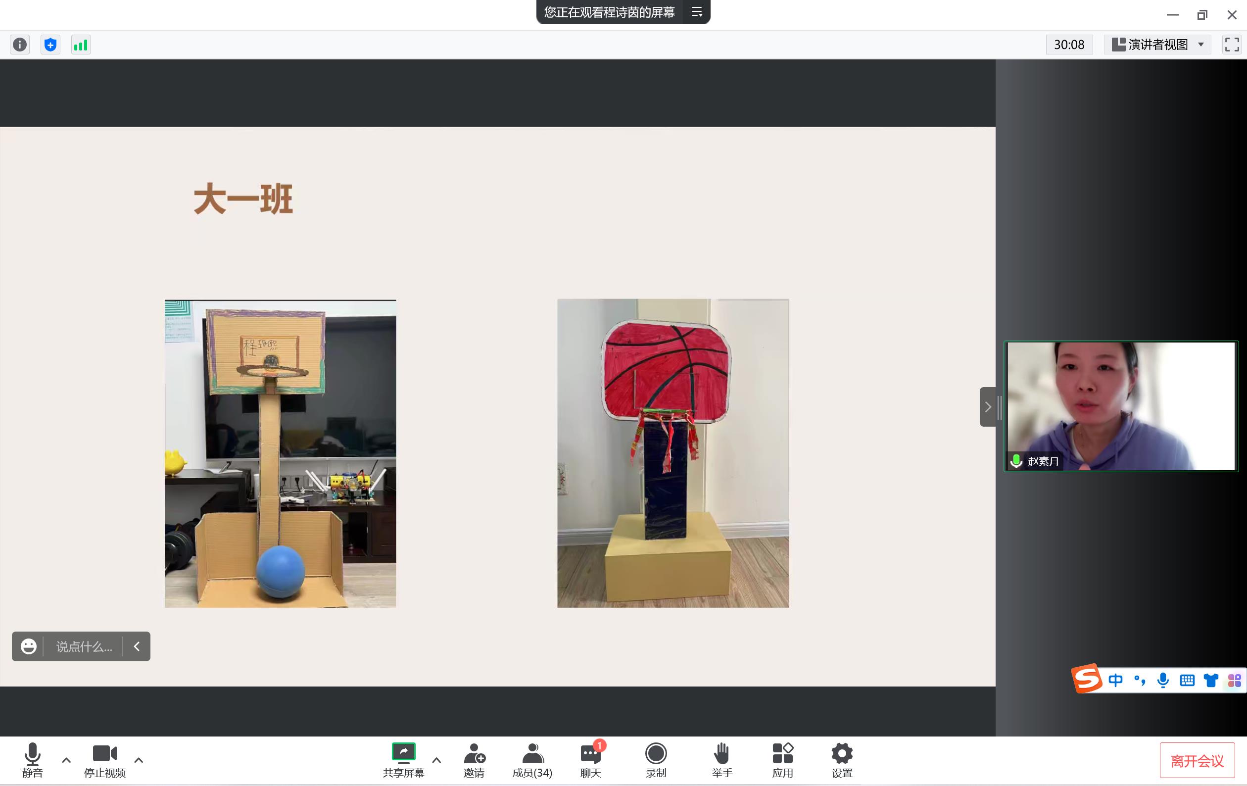Open the screen-share options menu icon
Screen dimensions: 1247x786
coord(697,12)
